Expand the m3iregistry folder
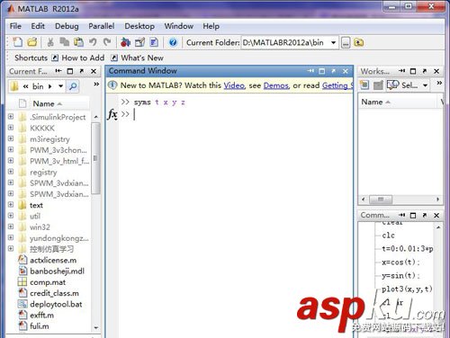The height and width of the screenshot is (338, 450). (11, 138)
